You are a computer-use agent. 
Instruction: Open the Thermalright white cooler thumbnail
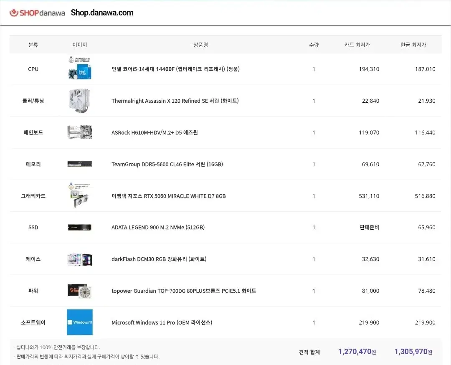[x=80, y=100]
